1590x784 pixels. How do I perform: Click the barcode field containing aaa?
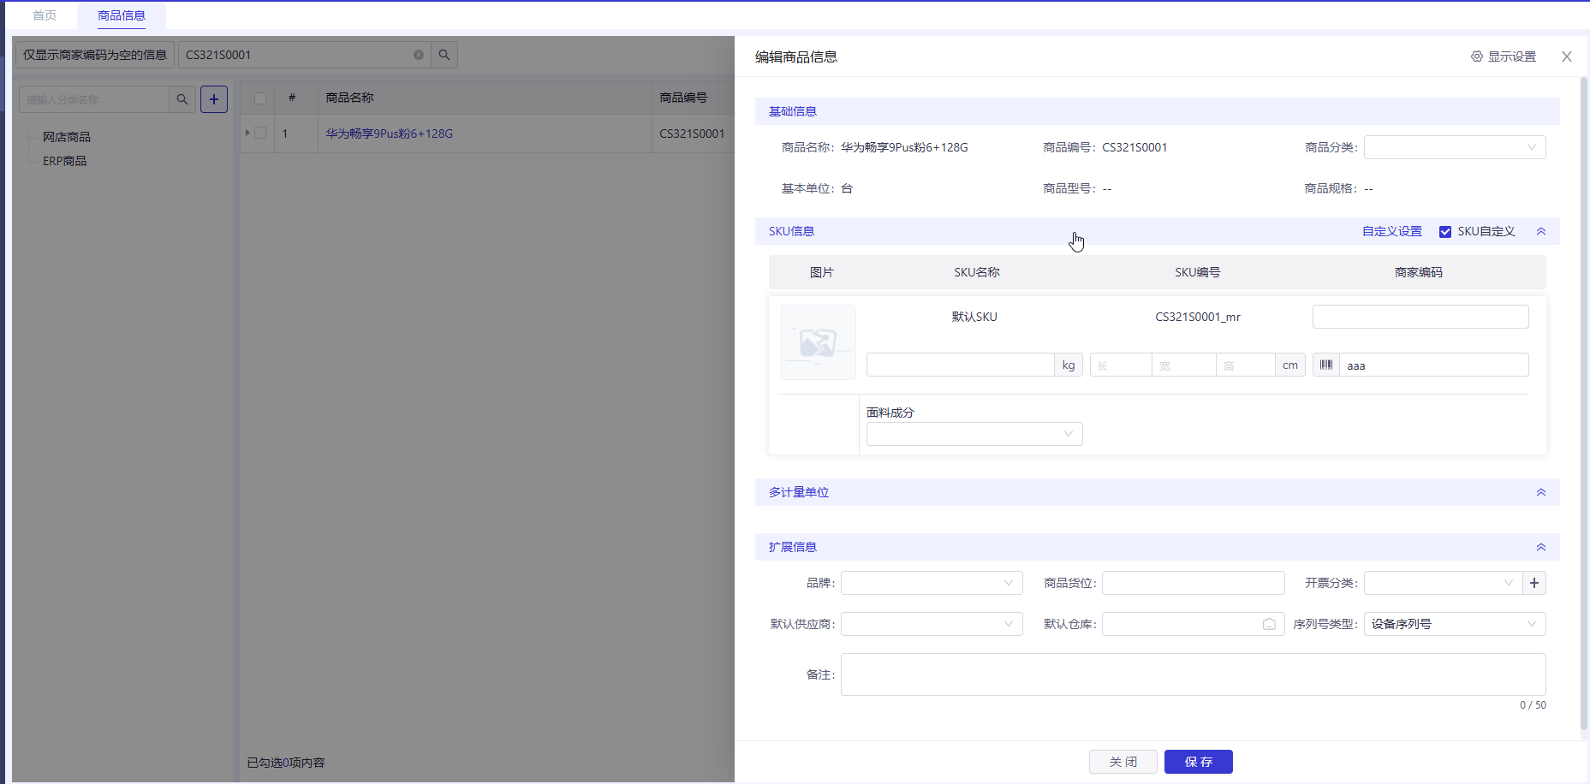(1434, 365)
